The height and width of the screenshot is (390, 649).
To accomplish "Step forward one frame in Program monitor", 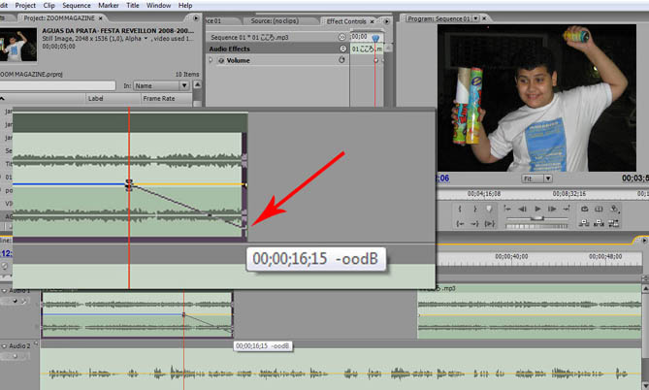I will coord(552,209).
